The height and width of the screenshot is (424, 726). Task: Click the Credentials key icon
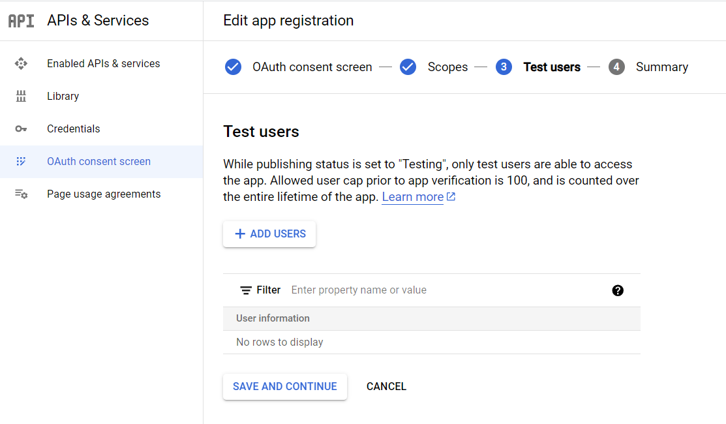(x=21, y=129)
